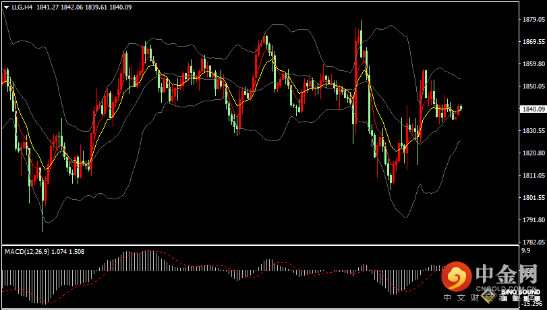Click the open price value 1841.27
Screen dimensions: 547x310
pos(47,7)
